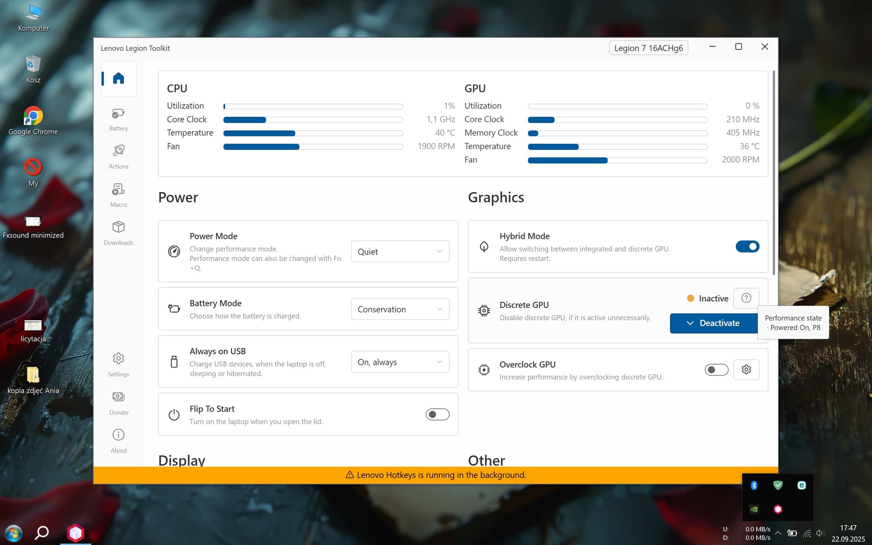The image size is (872, 545).
Task: Expand Battery Mode Conservation dropdown
Action: click(400, 309)
